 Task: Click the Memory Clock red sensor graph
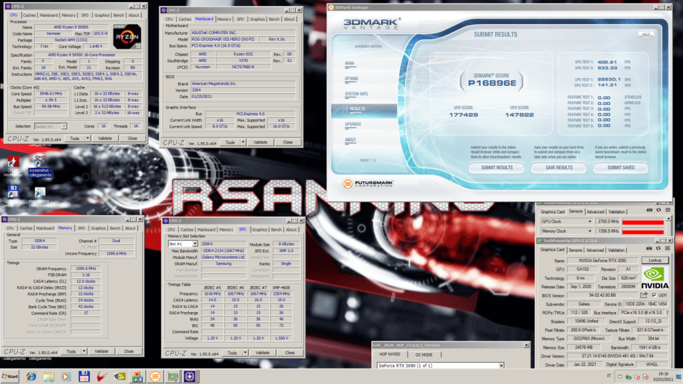click(x=642, y=231)
